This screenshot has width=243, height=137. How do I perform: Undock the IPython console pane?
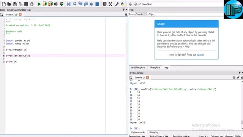click(x=240, y=73)
